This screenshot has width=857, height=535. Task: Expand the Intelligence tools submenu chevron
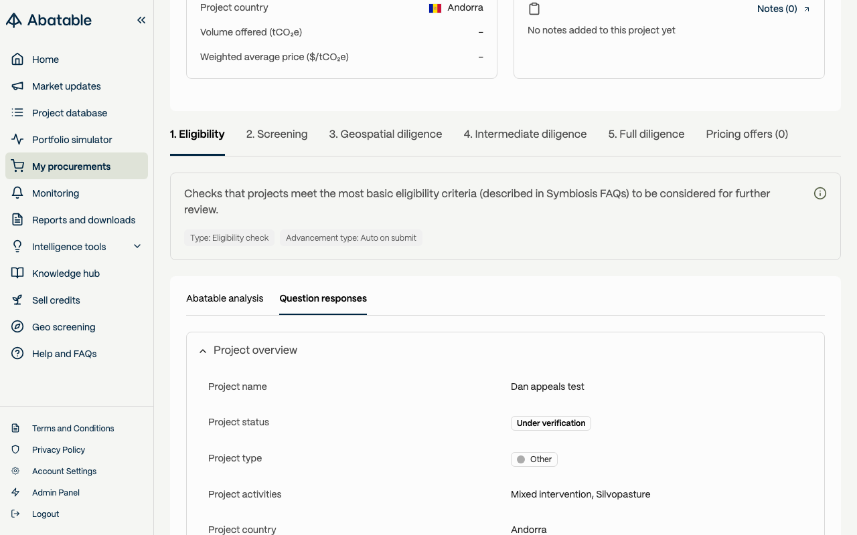click(137, 247)
